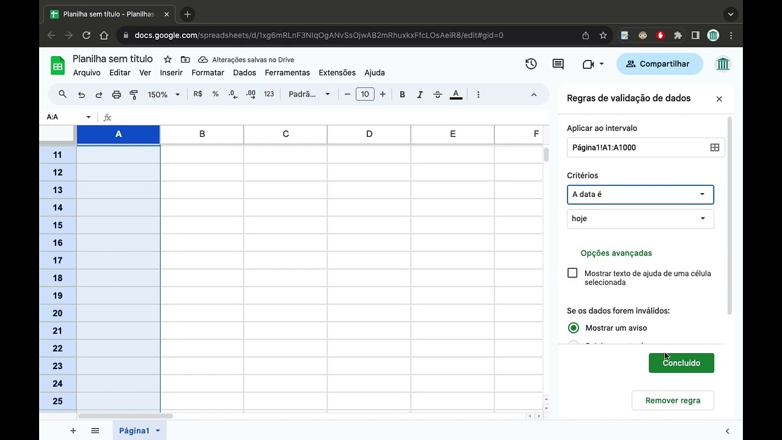Open the text color picker
Viewport: 782px width, 440px height.
(x=456, y=94)
